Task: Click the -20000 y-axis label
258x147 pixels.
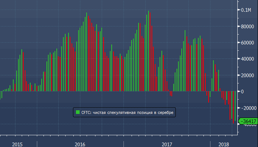Action: pyautogui.click(x=248, y=108)
